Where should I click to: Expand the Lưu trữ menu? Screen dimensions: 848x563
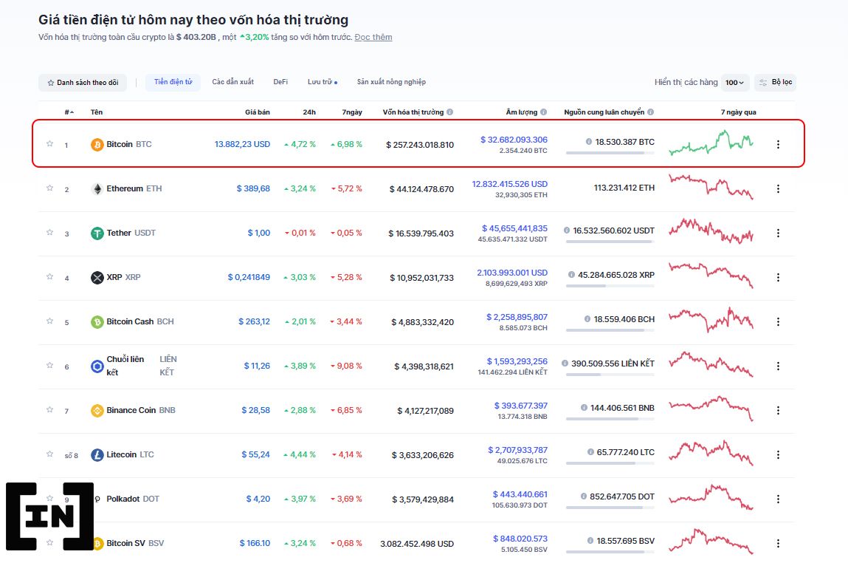322,82
